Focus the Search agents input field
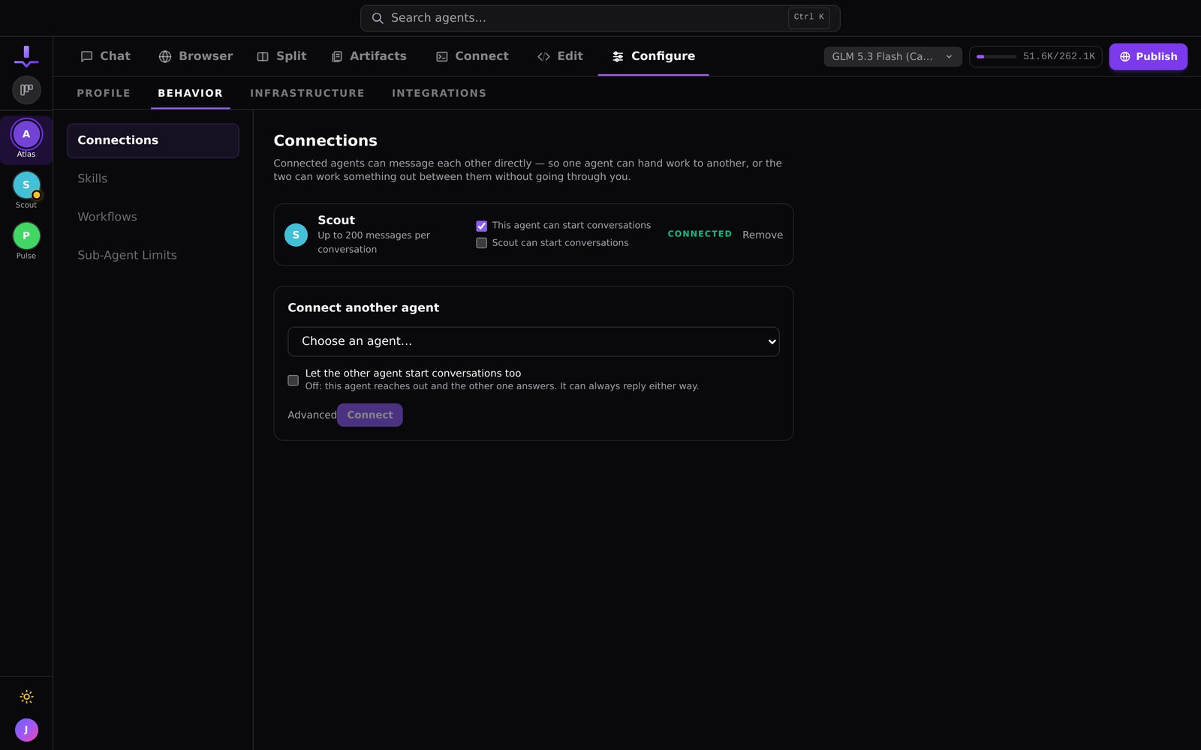Image resolution: width=1201 pixels, height=750 pixels. point(600,18)
